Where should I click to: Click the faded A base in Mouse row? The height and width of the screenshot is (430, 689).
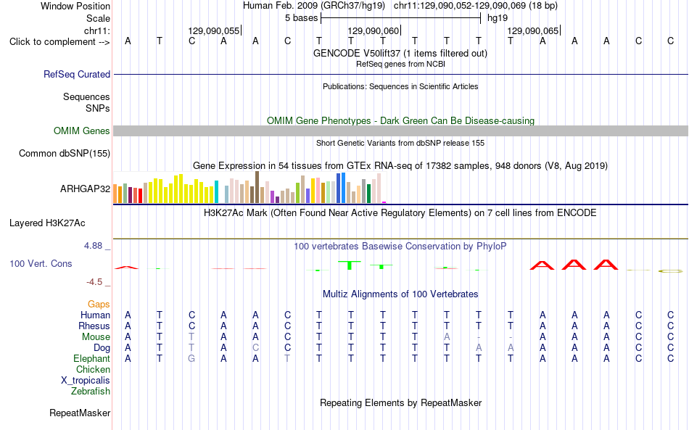tap(447, 337)
